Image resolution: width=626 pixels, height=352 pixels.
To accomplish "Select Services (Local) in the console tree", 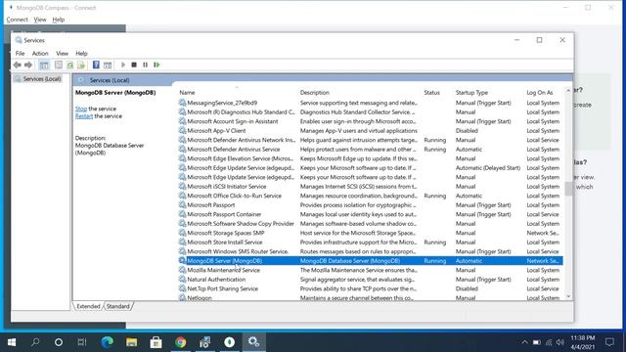I will click(x=42, y=79).
